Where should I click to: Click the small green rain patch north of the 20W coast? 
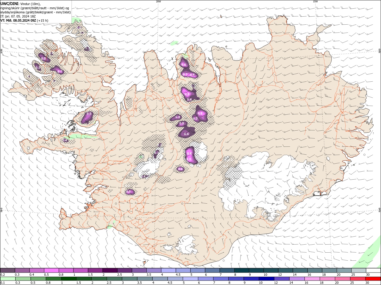coord(174,43)
